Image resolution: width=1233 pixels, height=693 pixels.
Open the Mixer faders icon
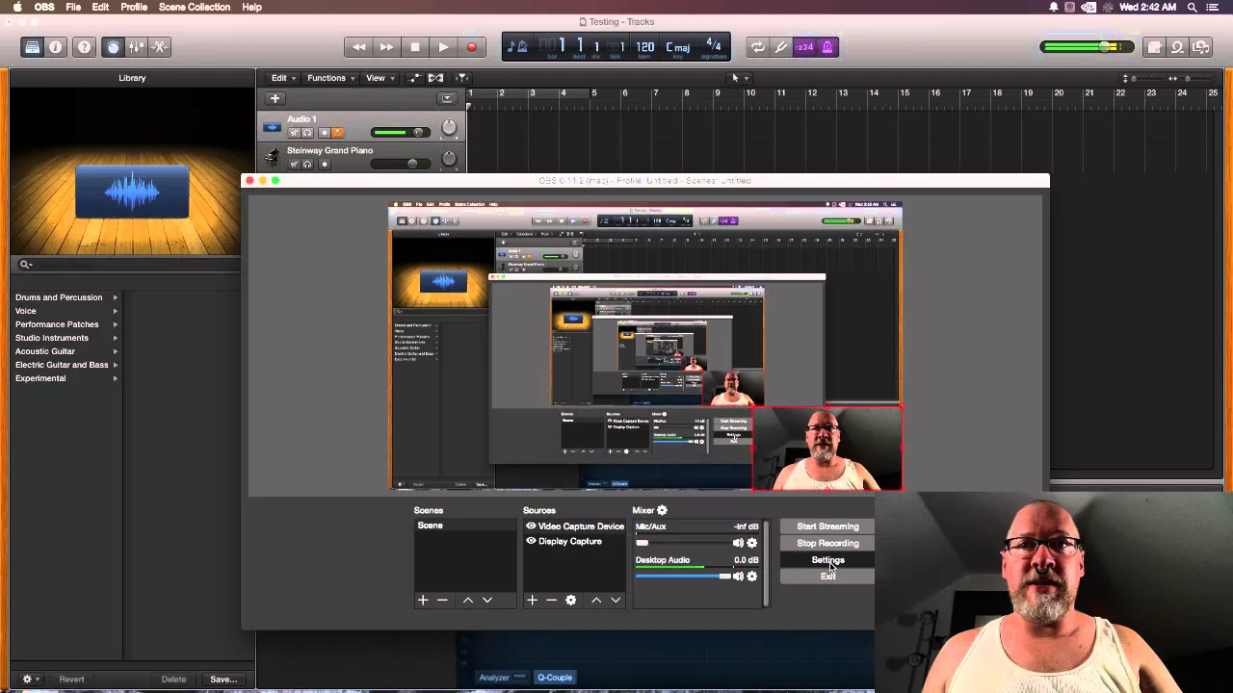coord(136,47)
